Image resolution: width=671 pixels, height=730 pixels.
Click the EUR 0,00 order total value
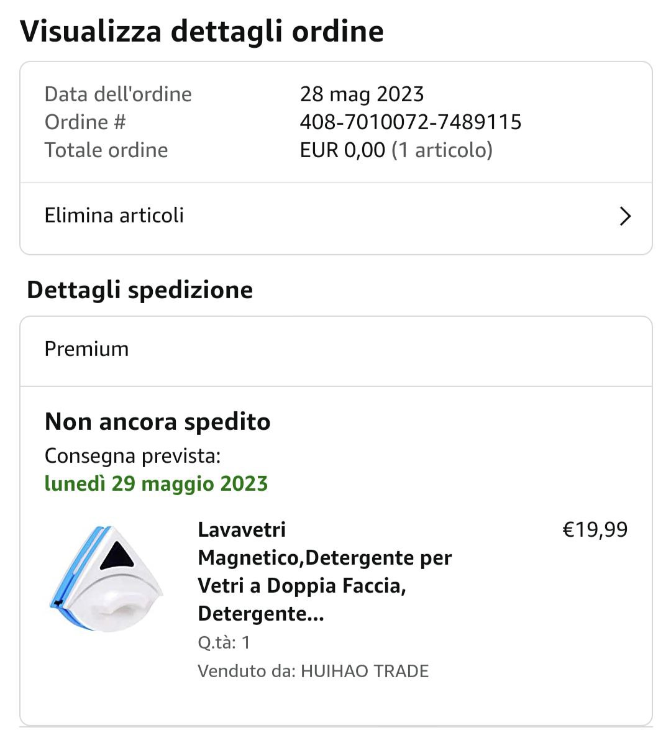click(x=342, y=150)
